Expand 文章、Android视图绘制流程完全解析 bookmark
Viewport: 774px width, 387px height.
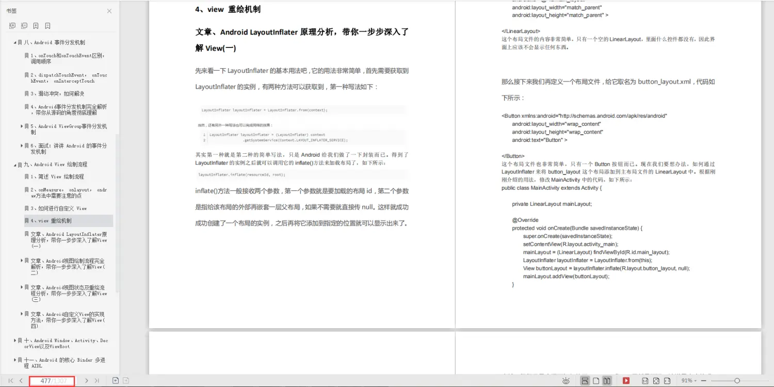[x=22, y=261]
